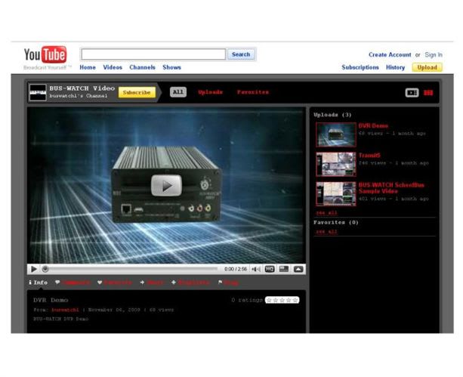463x377 pixels.
Task: Click the Search button
Action: 241,54
